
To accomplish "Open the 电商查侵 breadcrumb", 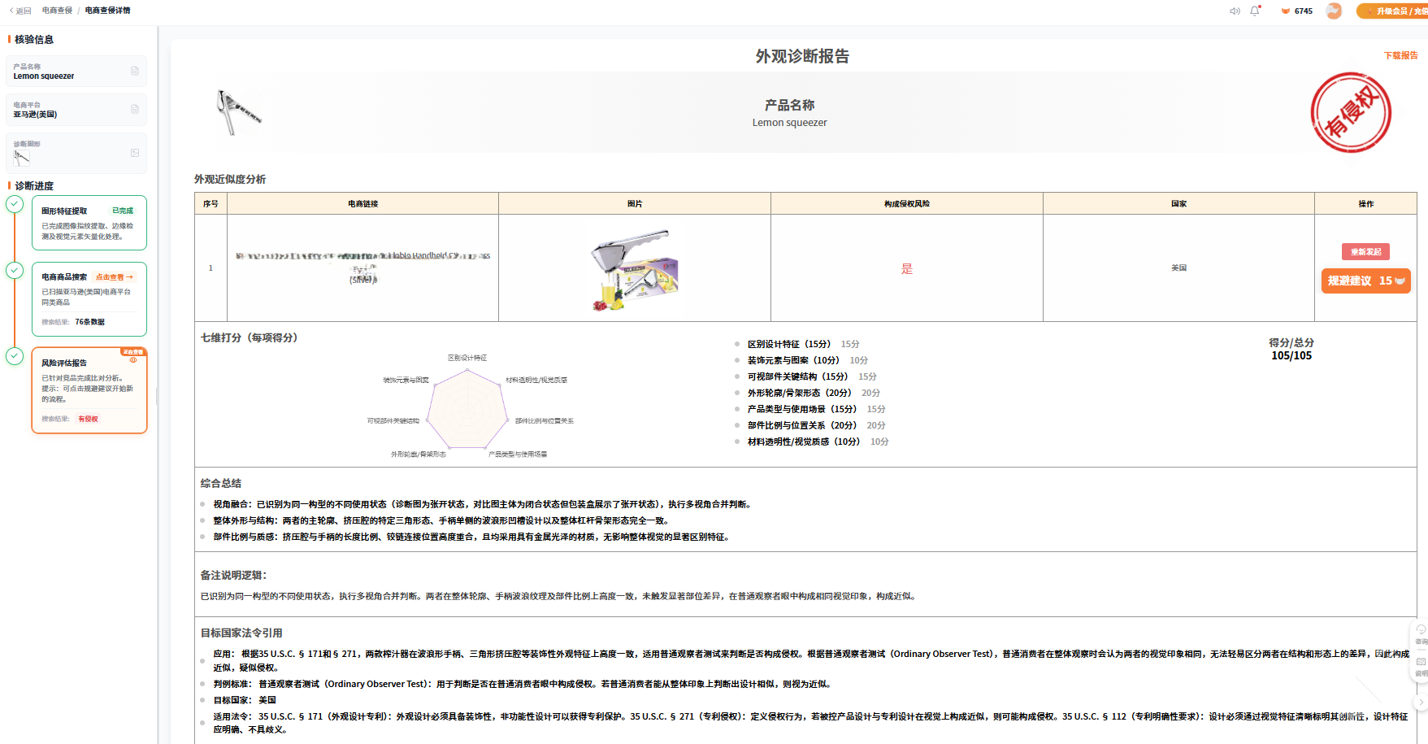I will pos(57,11).
